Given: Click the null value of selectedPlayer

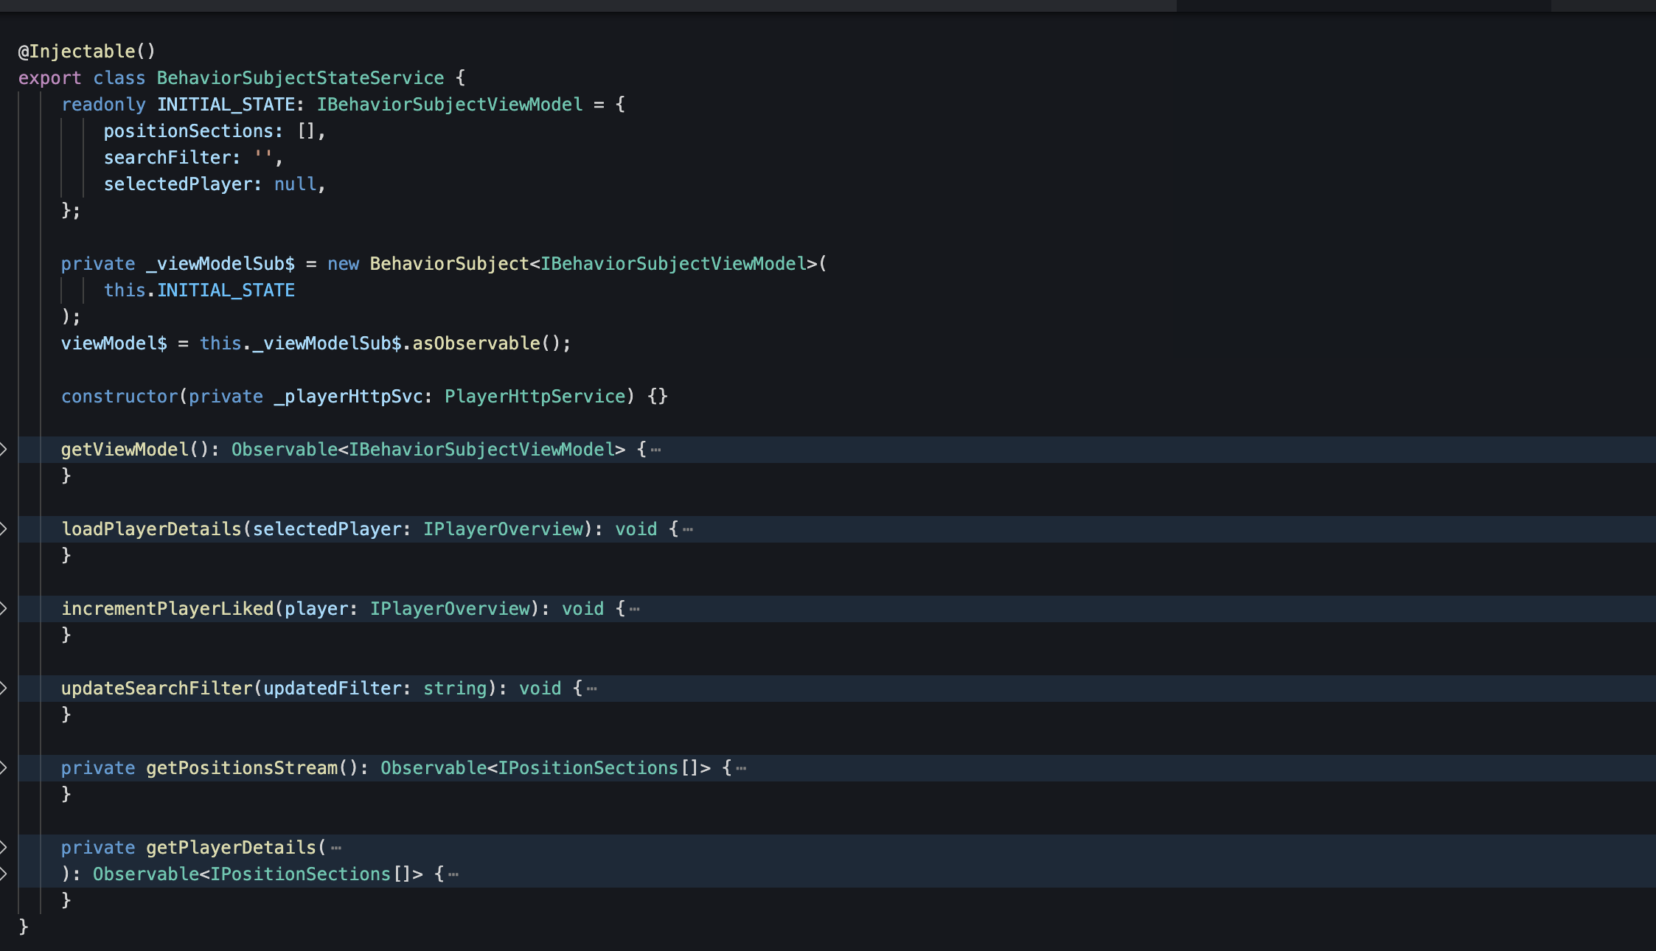Looking at the screenshot, I should (x=295, y=184).
